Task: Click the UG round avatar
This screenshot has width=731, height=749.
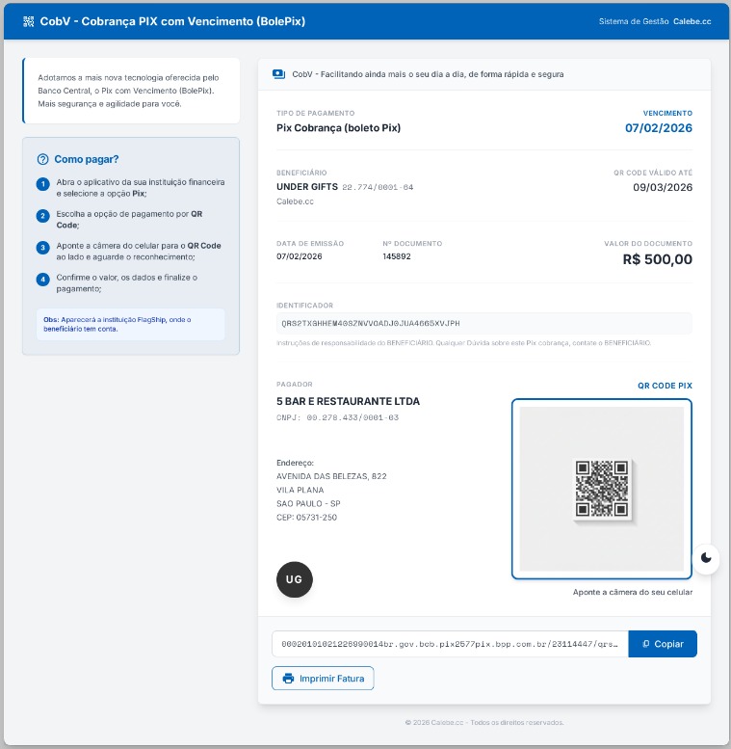Action: pos(295,578)
